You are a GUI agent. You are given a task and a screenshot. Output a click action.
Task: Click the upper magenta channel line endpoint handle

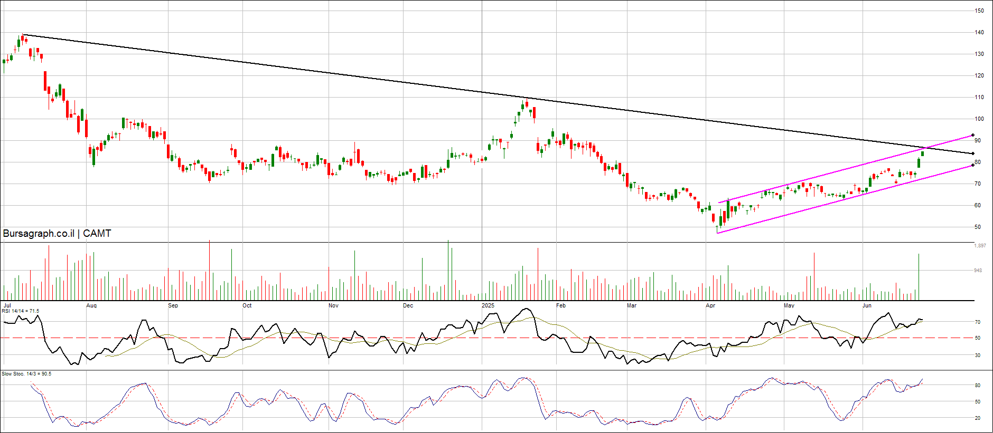972,135
